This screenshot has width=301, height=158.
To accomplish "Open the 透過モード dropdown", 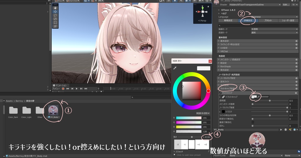I will click(x=275, y=33).
